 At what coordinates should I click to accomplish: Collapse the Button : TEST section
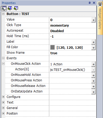[x=3, y=14]
